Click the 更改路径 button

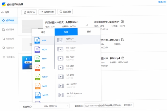128,105
